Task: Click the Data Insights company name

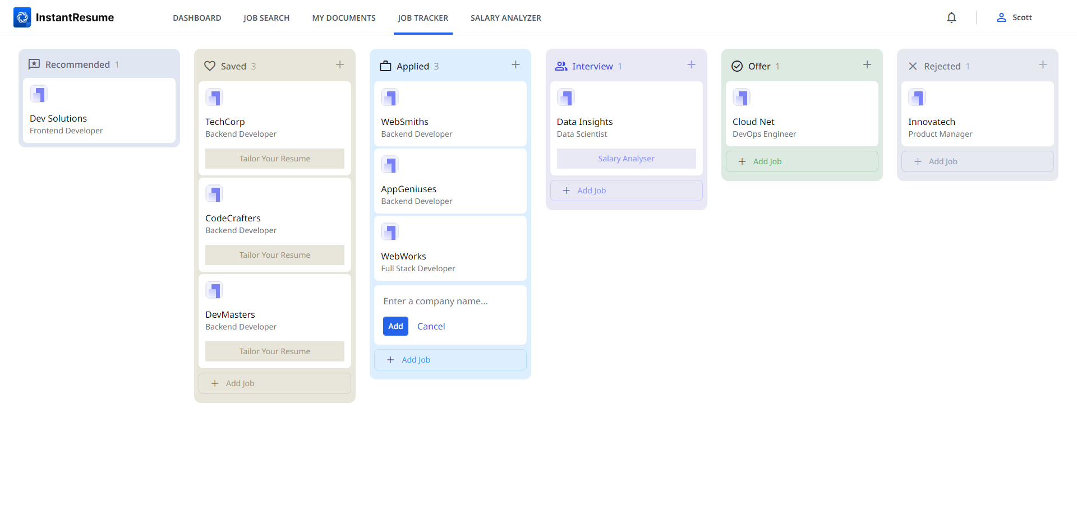Action: (x=584, y=122)
